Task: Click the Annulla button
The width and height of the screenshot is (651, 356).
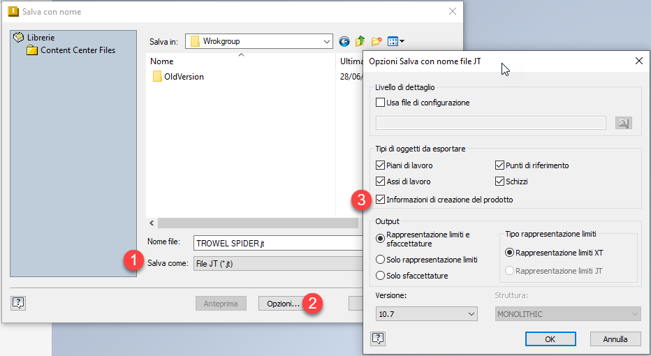Action: pos(615,339)
